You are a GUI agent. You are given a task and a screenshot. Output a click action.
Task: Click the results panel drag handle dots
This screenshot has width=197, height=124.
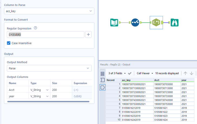102,69
